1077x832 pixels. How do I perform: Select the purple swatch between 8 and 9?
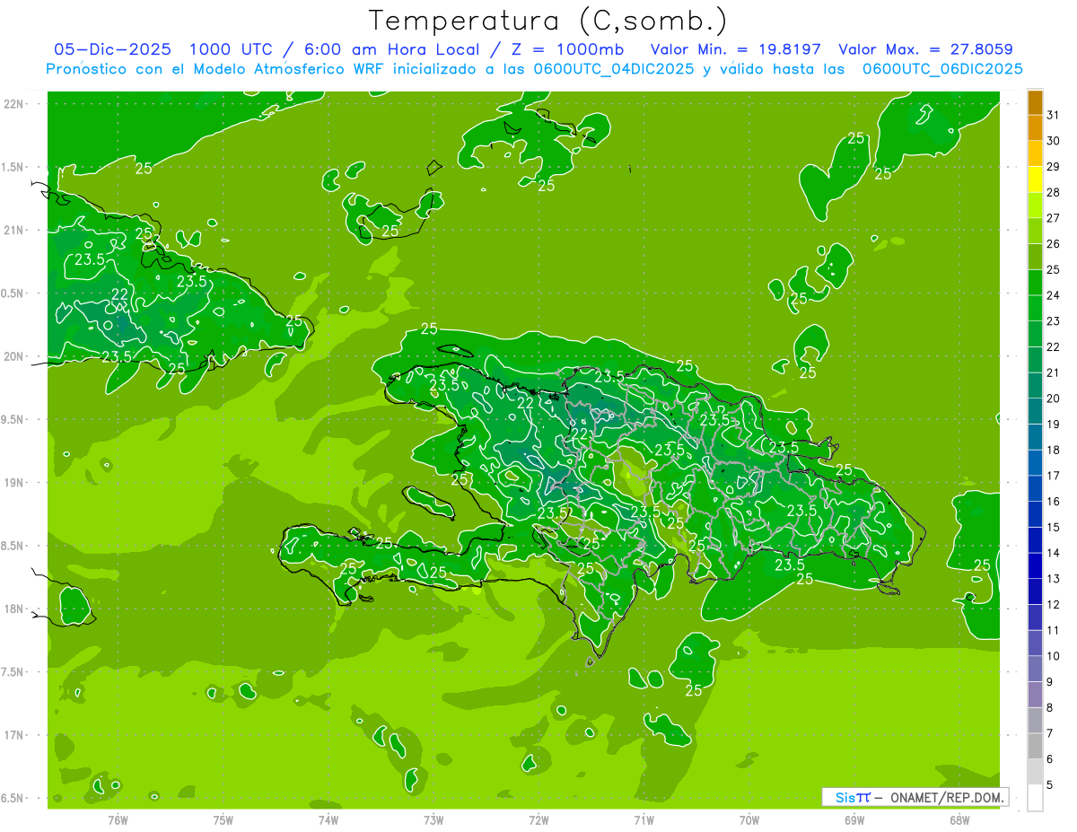[1035, 695]
